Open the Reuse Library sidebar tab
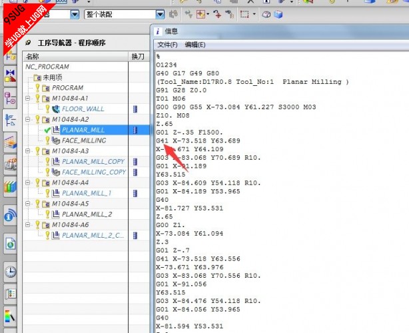The image size is (409, 333). 10,165
